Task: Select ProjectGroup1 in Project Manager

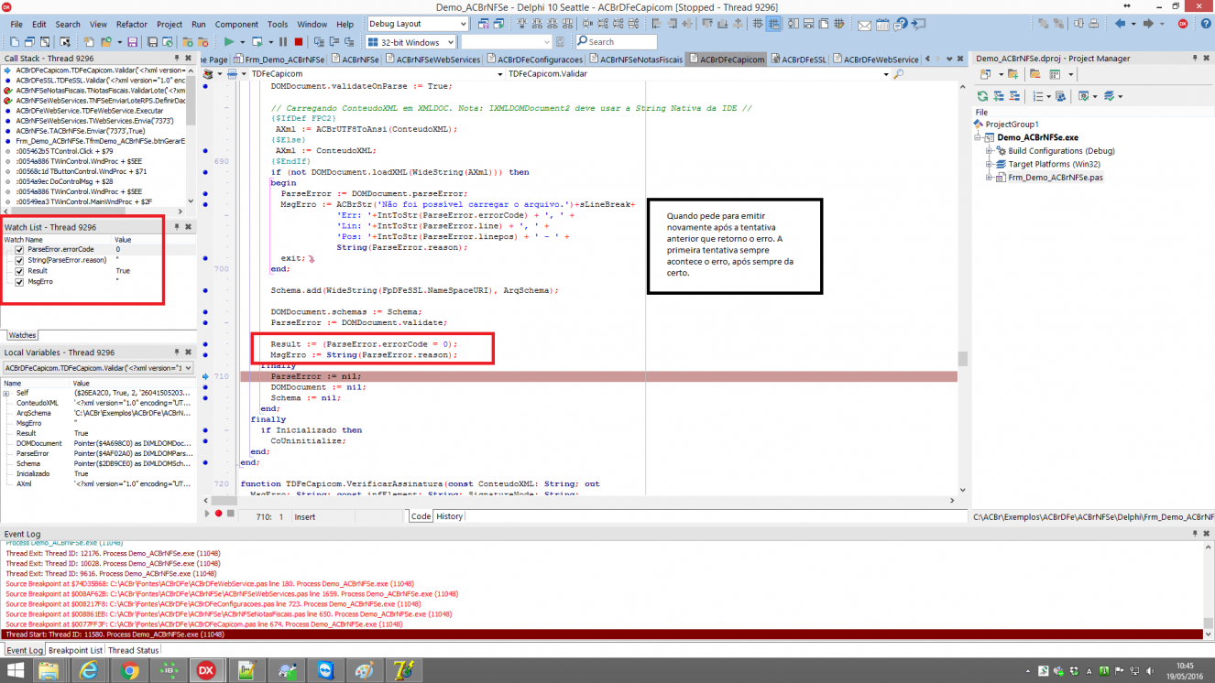Action: pos(1012,125)
